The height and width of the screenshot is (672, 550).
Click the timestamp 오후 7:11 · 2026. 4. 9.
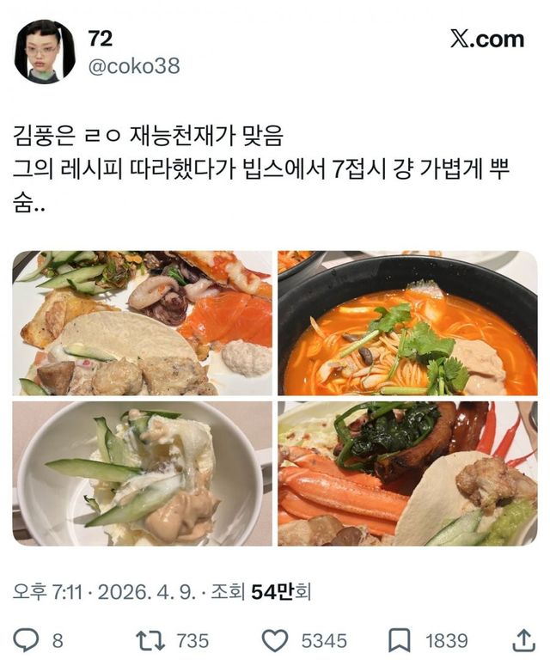tap(104, 592)
